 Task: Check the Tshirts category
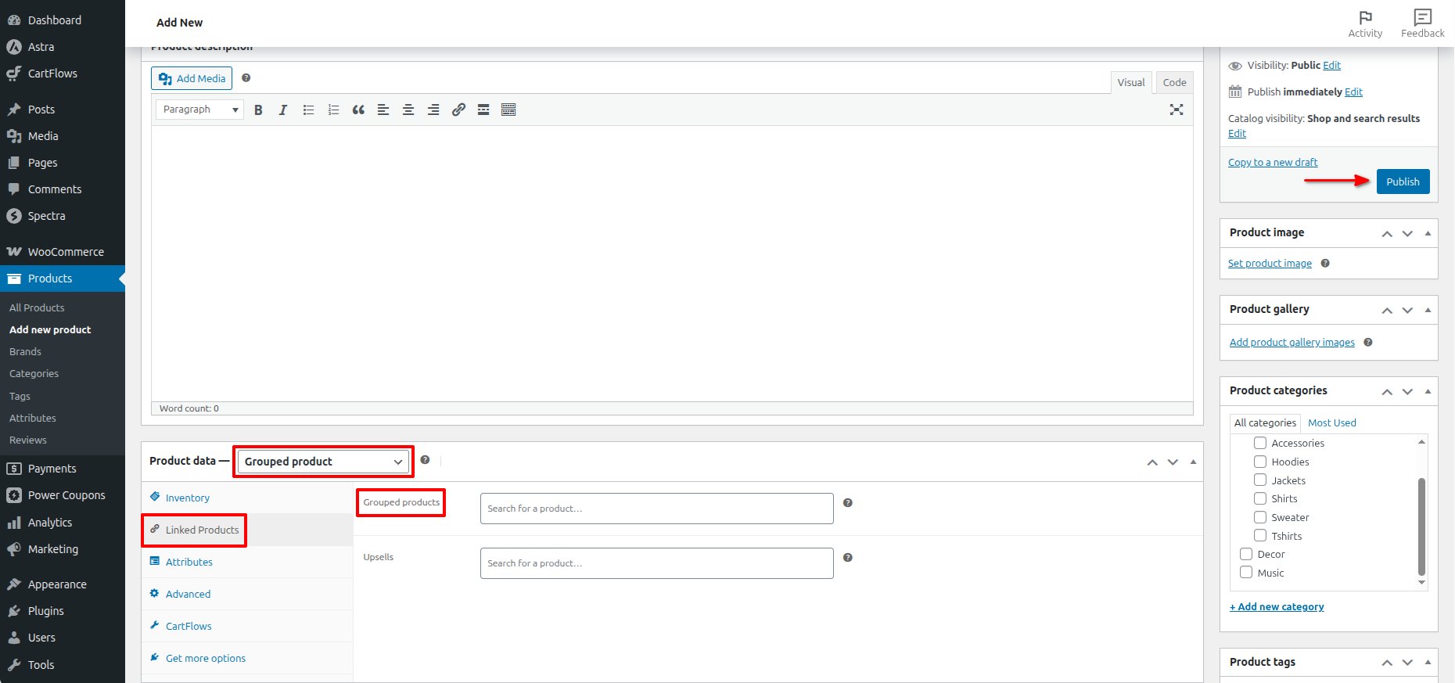[x=1260, y=535]
